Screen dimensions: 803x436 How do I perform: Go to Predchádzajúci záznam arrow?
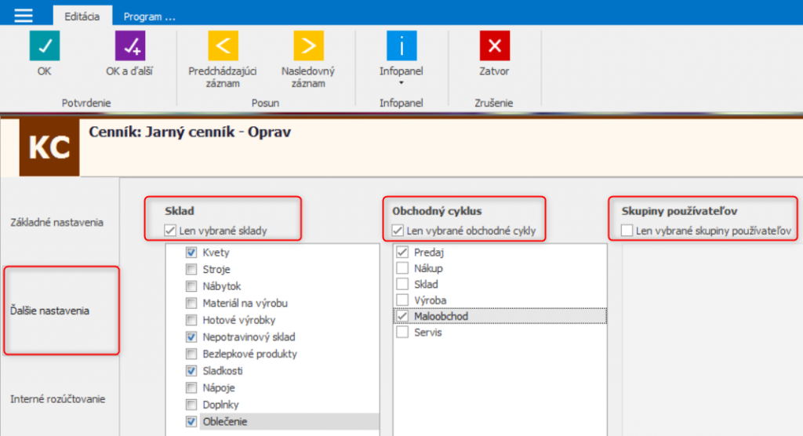(x=223, y=45)
